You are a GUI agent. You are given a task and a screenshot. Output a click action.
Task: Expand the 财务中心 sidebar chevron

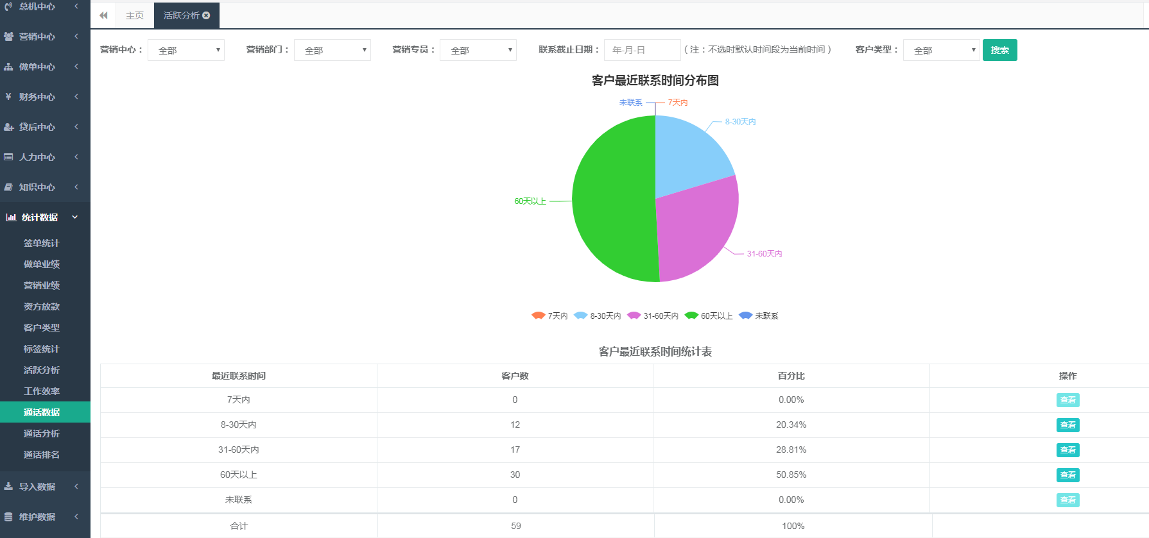pos(76,97)
